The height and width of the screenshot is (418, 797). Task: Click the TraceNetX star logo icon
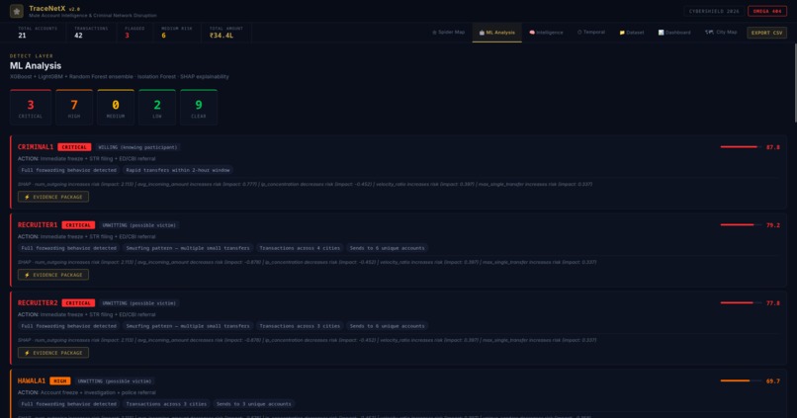[x=16, y=11]
